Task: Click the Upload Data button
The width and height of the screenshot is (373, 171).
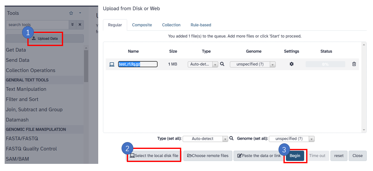Action: pos(45,39)
